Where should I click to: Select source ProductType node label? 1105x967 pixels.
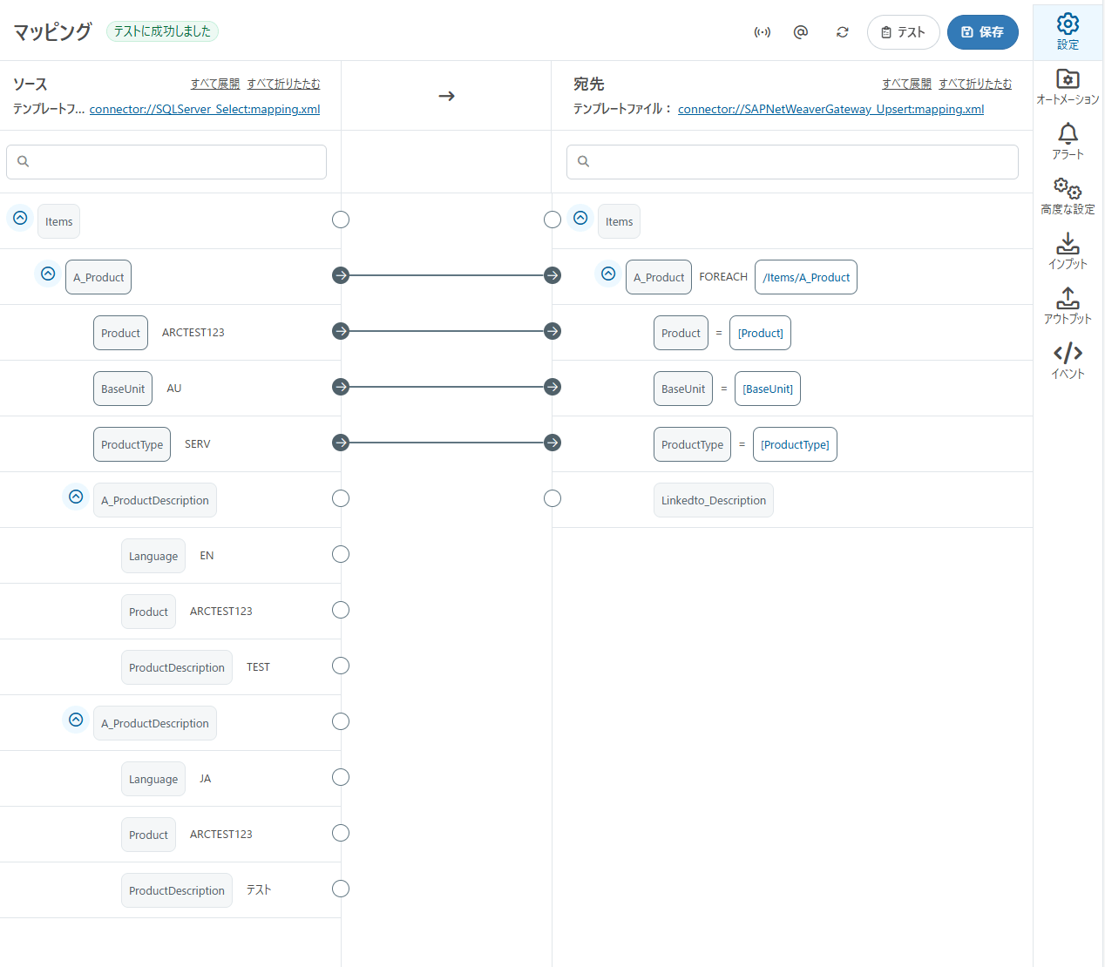132,444
